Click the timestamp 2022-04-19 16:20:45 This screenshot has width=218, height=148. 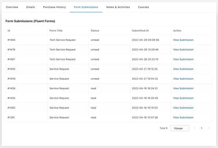point(145,98)
